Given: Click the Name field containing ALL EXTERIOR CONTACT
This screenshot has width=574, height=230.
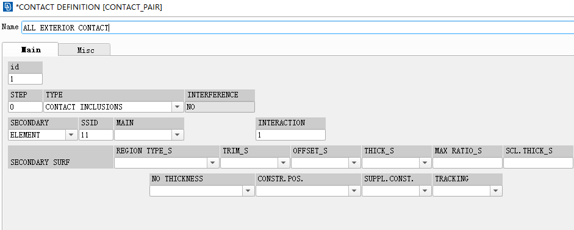Looking at the screenshot, I should point(297,27).
